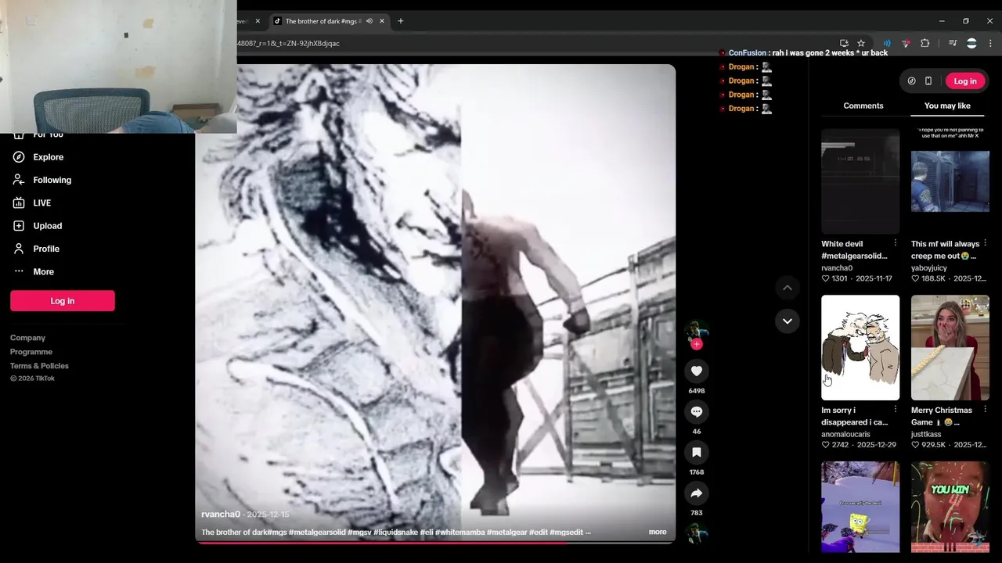
Task: Open the 'This mf will always creep' thumbnail
Action: tap(950, 181)
